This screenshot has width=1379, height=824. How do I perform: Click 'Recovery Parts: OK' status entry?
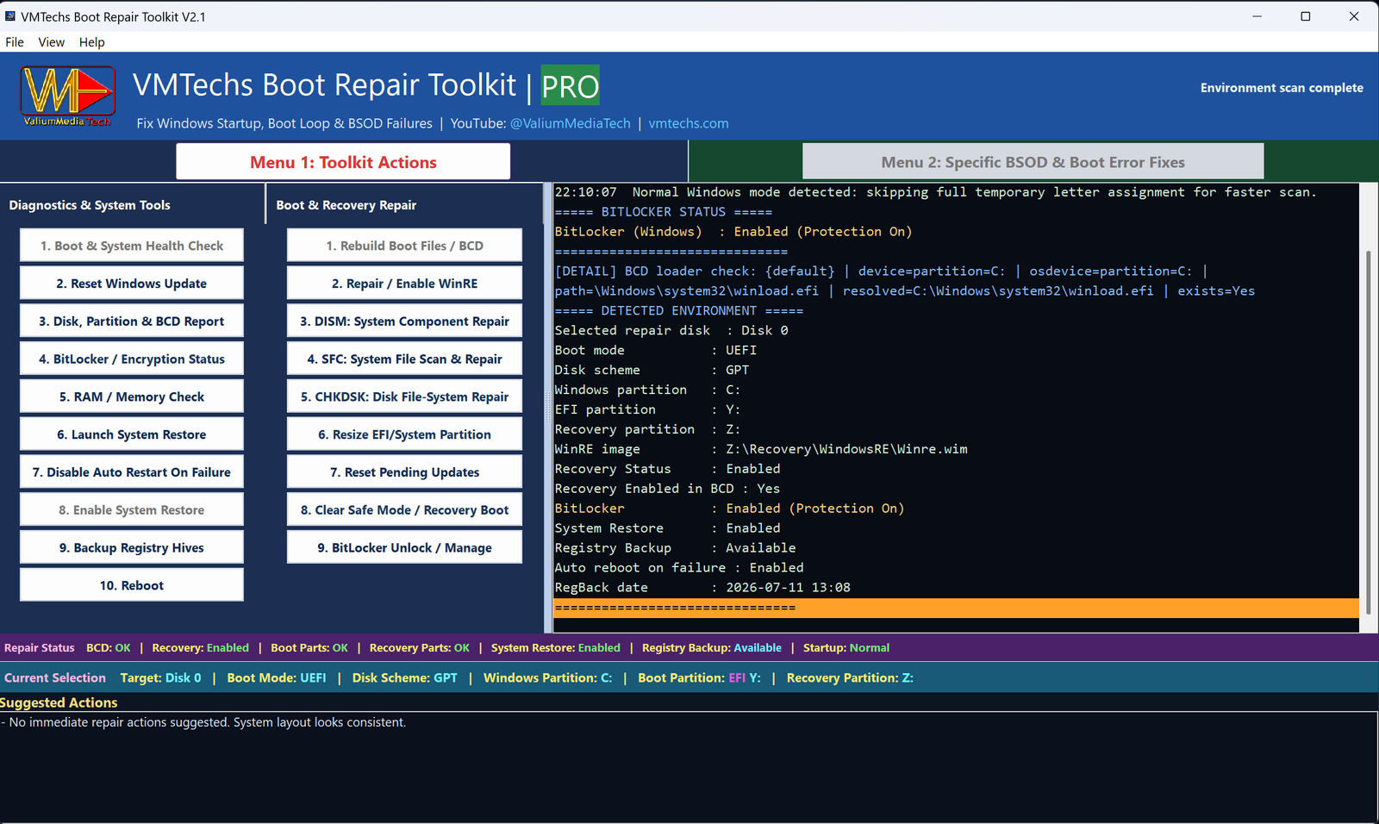[x=420, y=648]
